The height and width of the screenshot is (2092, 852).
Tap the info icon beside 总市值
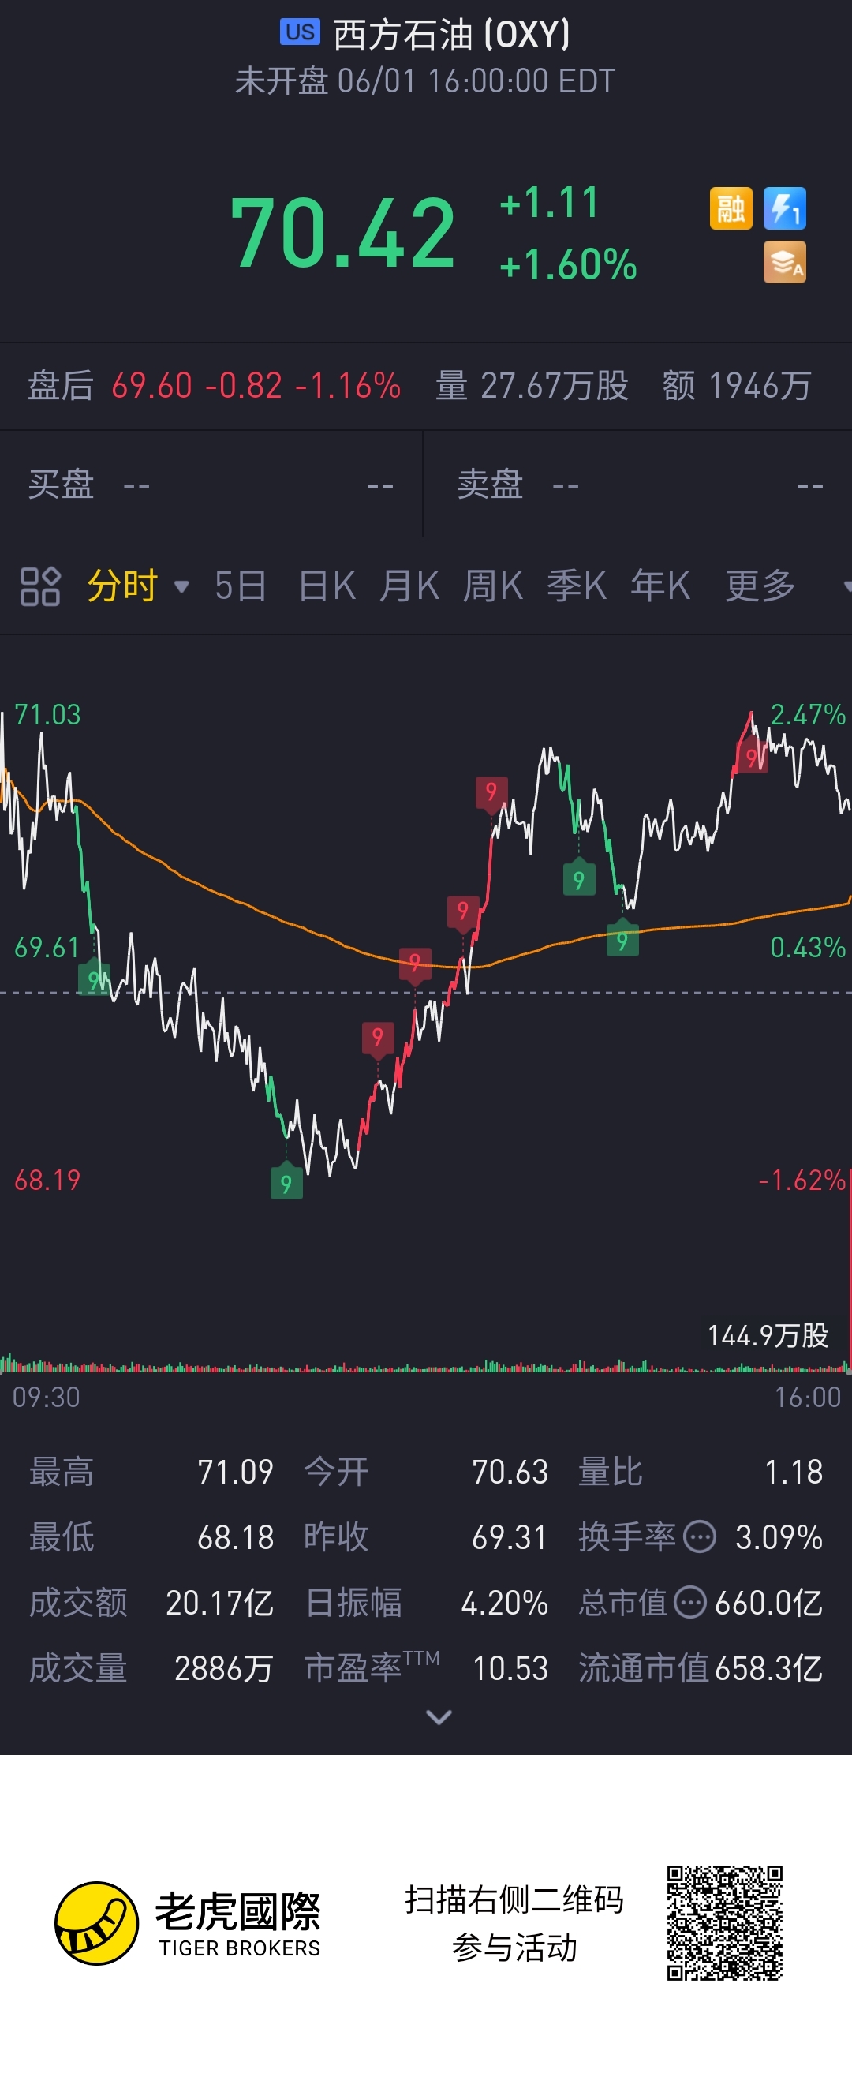click(690, 1602)
